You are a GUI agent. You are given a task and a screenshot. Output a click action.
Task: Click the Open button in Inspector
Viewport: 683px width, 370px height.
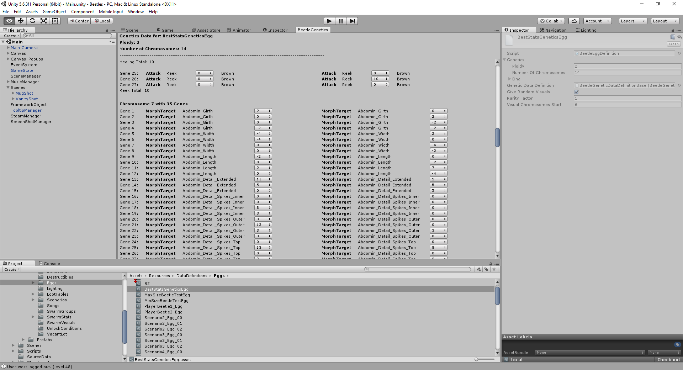674,44
